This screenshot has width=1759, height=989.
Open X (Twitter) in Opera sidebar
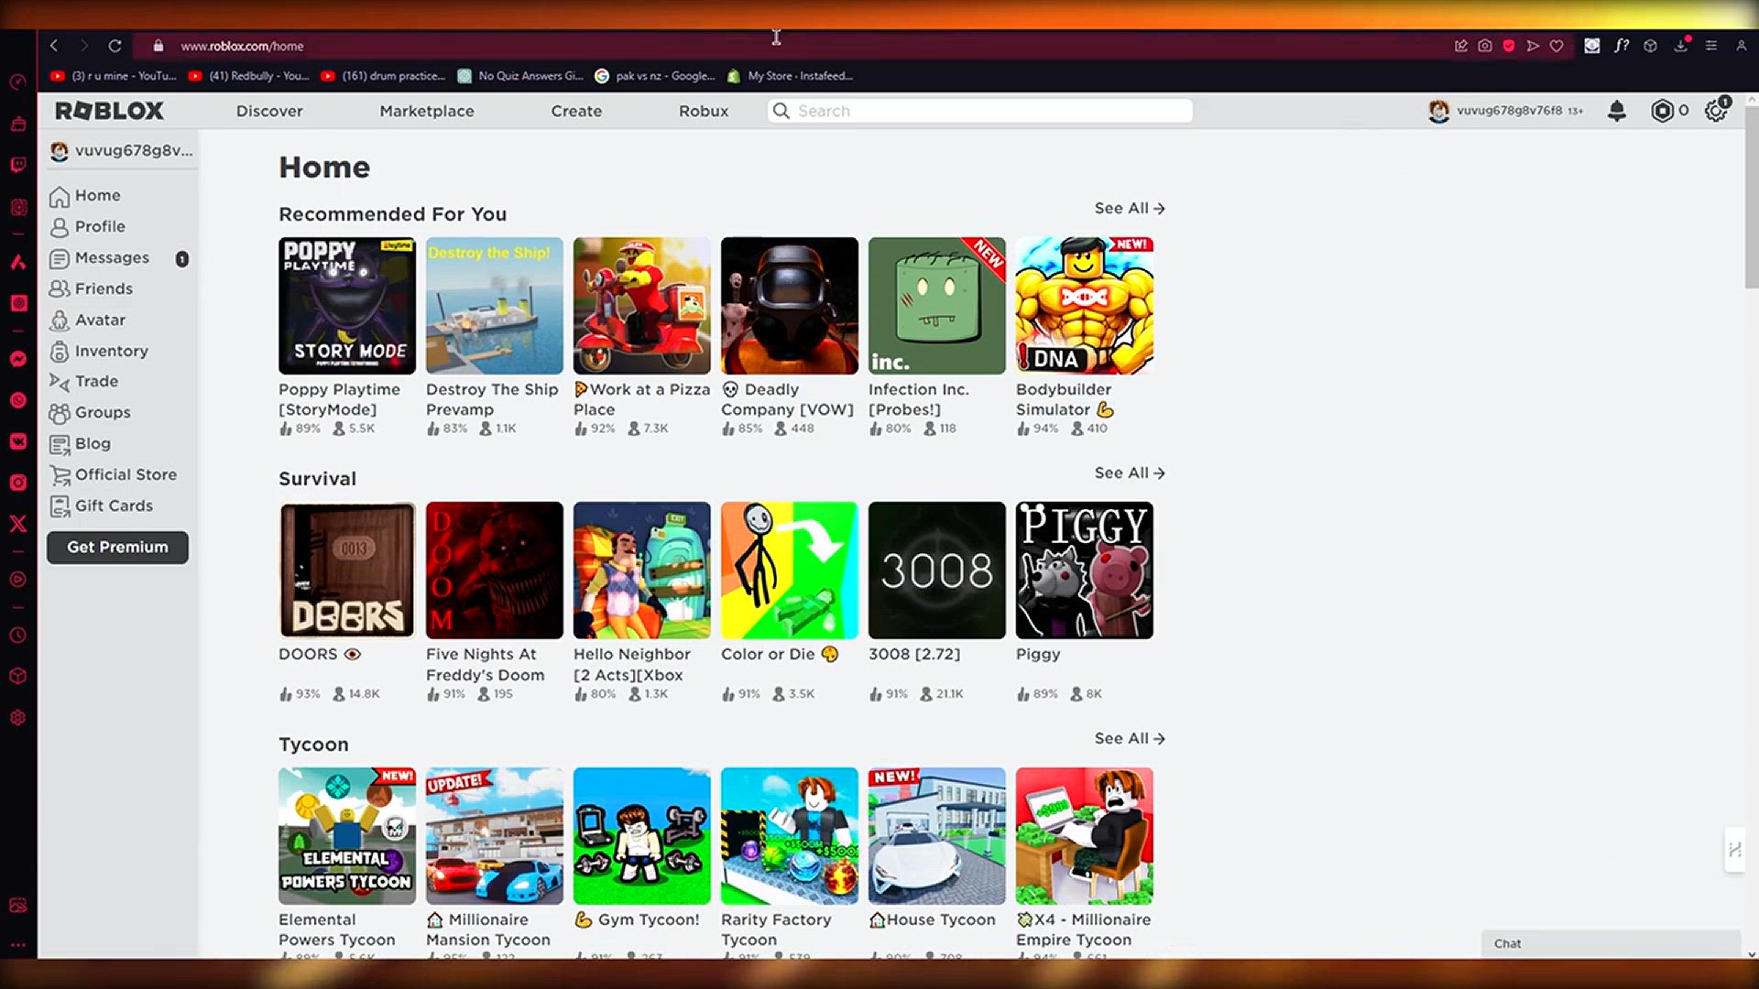click(18, 524)
